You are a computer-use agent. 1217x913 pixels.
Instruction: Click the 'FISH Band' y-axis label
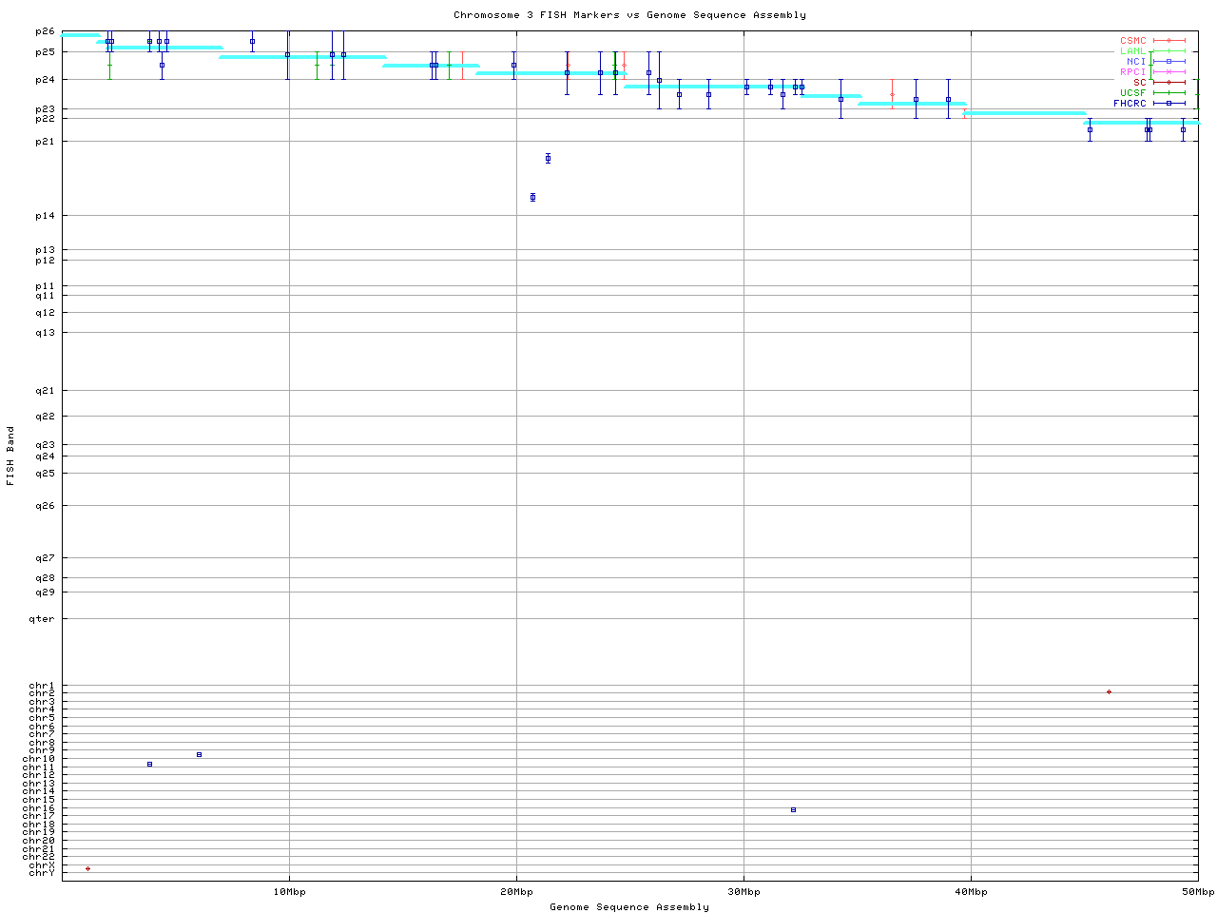click(10, 456)
